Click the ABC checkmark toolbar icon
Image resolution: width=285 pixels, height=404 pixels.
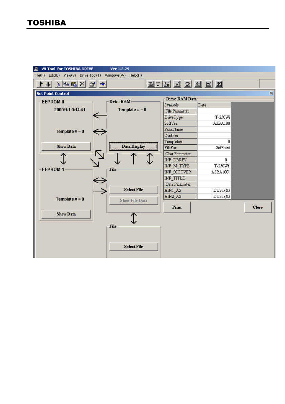click(159, 84)
